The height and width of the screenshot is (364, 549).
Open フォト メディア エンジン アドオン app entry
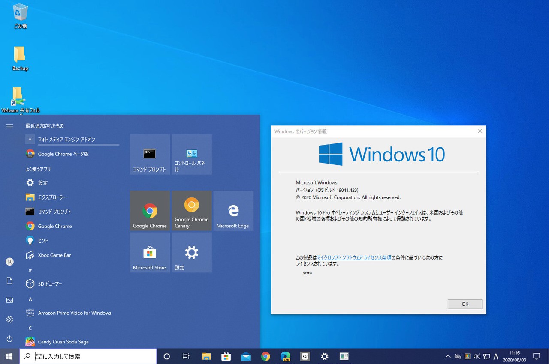(72, 140)
